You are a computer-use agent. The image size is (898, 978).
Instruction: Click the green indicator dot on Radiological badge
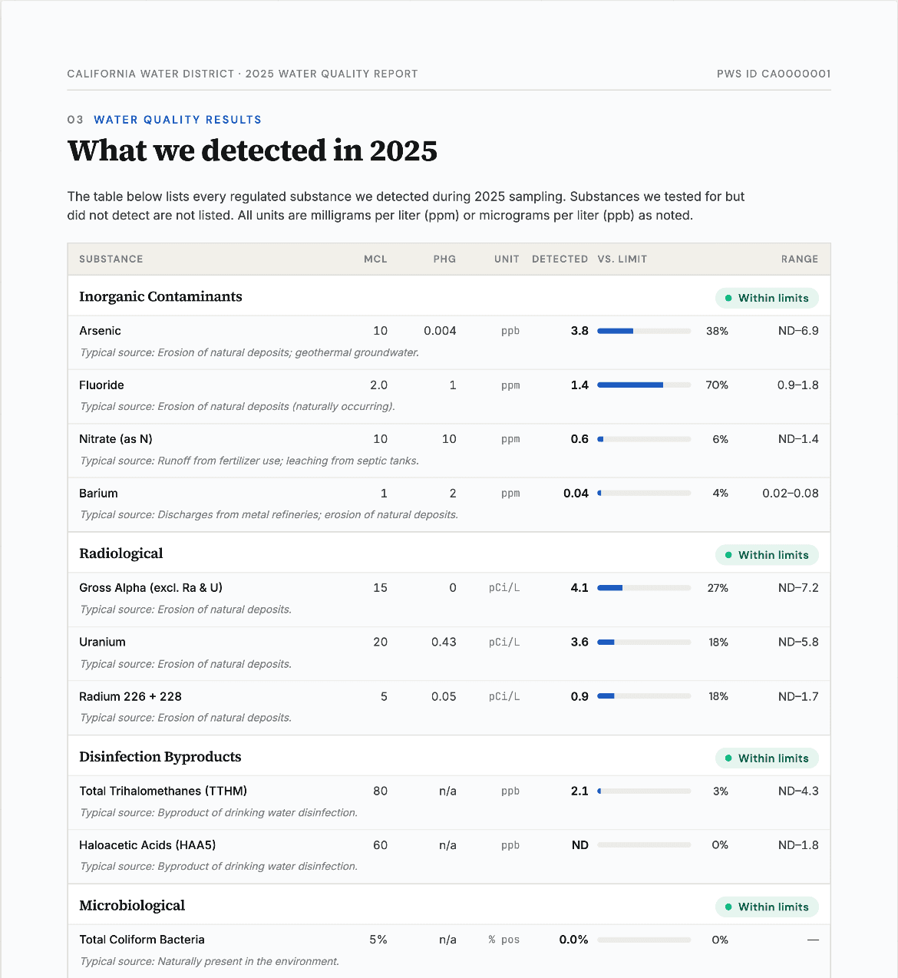728,554
